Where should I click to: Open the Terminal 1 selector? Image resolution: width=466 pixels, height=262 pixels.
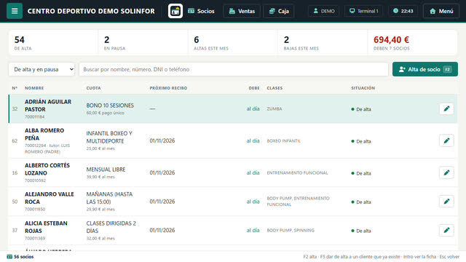pos(363,11)
